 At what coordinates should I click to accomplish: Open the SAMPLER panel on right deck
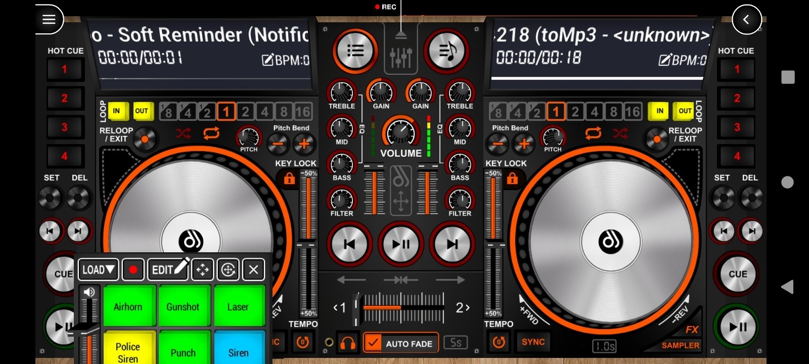click(681, 345)
